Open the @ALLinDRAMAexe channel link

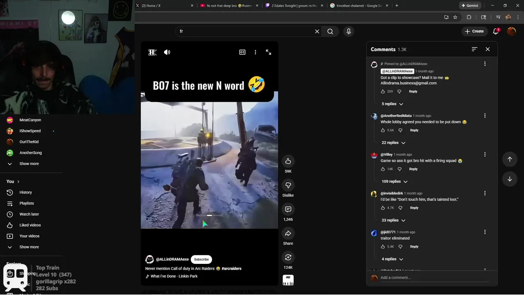click(x=172, y=259)
